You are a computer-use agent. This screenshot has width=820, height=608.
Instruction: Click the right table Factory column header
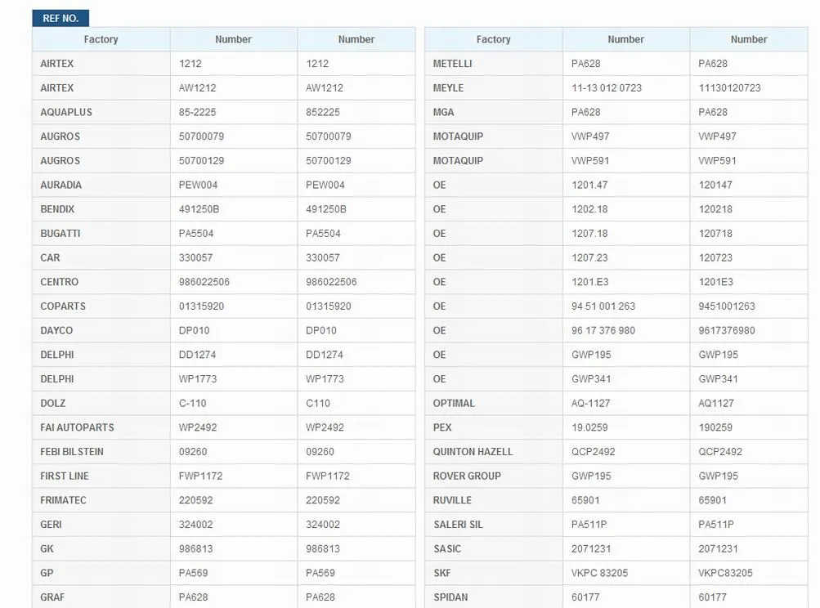(x=493, y=39)
